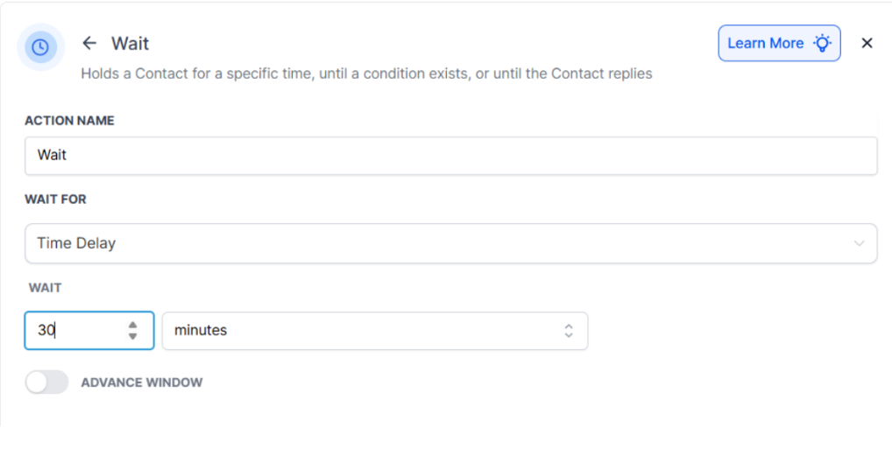
Task: Click the Wait panel title text
Action: [x=131, y=43]
